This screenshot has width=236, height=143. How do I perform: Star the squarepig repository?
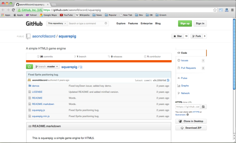coord(178,36)
